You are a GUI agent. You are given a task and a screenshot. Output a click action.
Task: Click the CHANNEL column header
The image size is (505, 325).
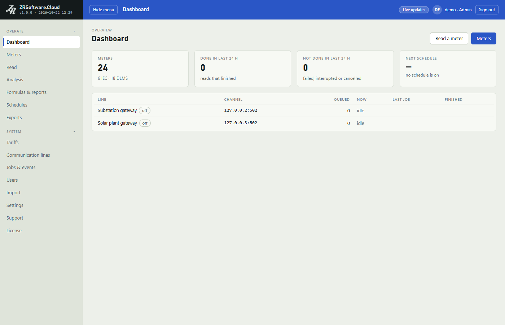click(x=233, y=100)
